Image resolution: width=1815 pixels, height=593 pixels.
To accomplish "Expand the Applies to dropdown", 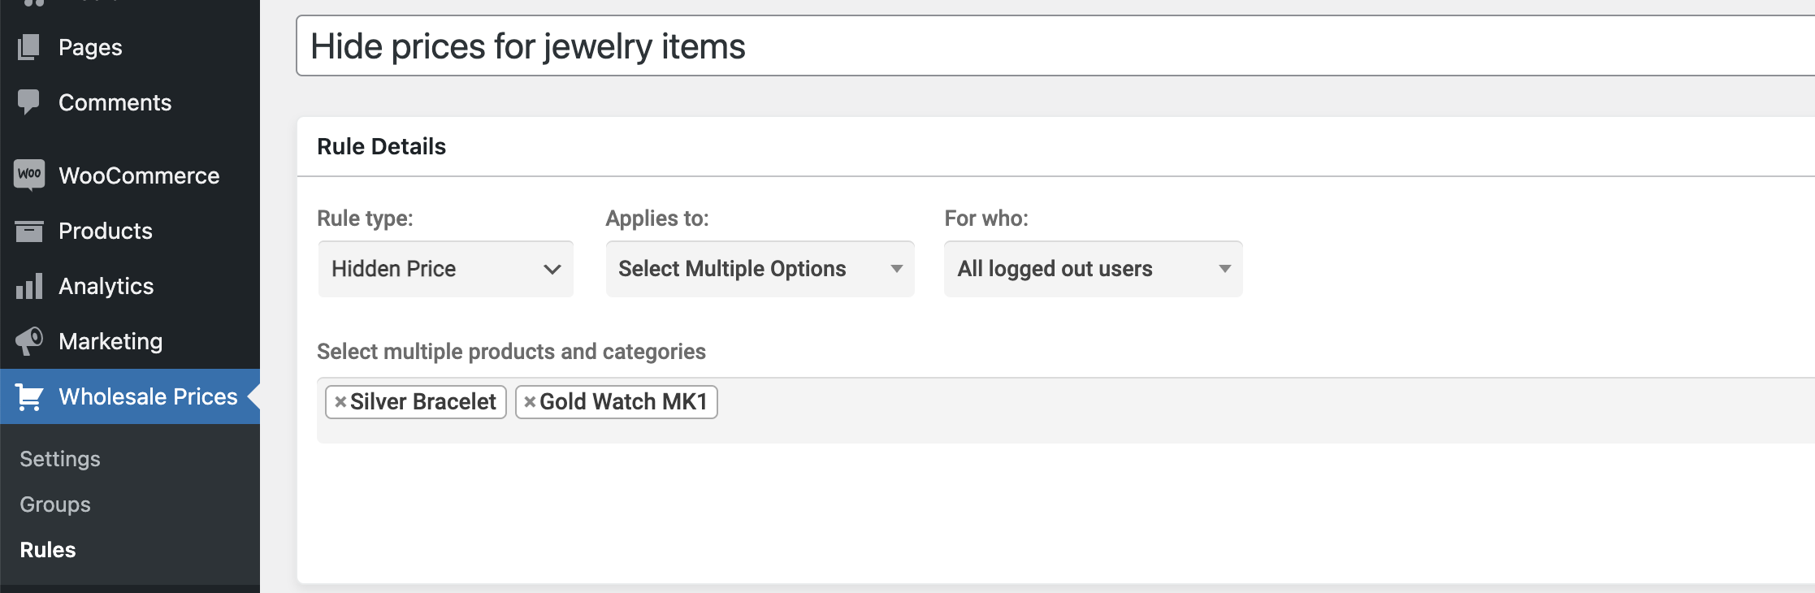I will tap(760, 269).
